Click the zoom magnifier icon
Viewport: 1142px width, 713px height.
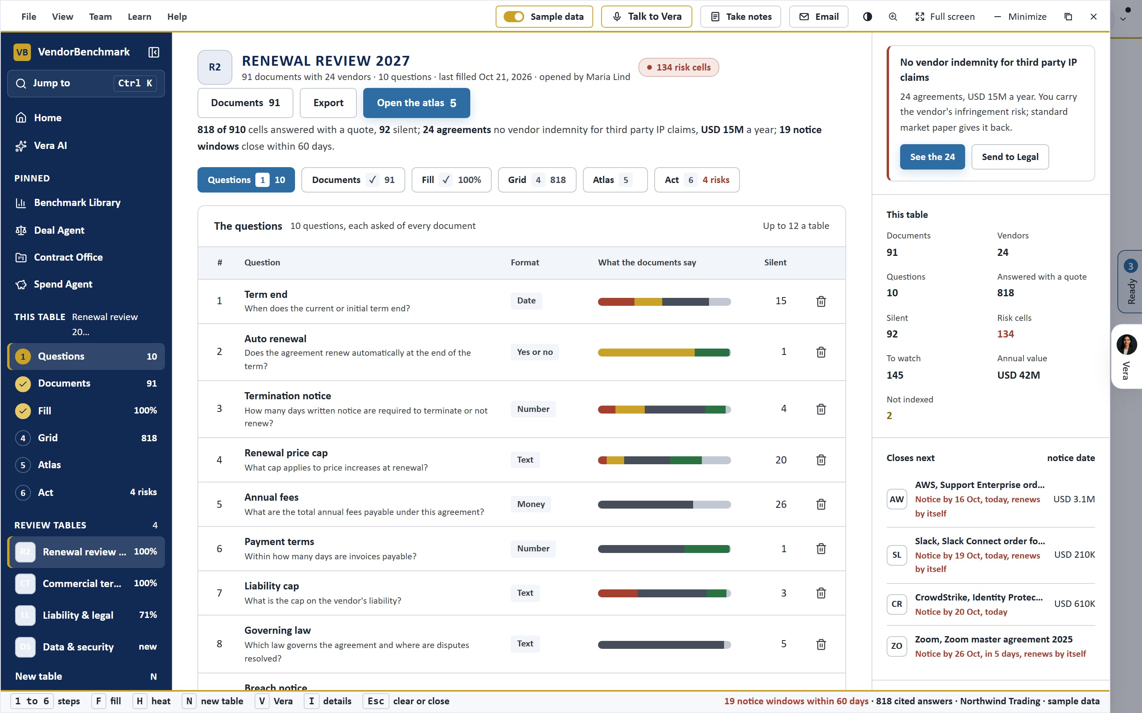(x=893, y=17)
